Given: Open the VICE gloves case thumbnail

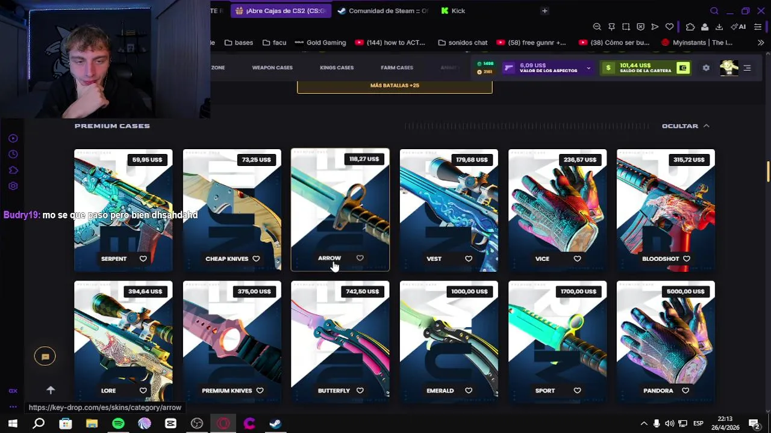Looking at the screenshot, I should point(557,210).
